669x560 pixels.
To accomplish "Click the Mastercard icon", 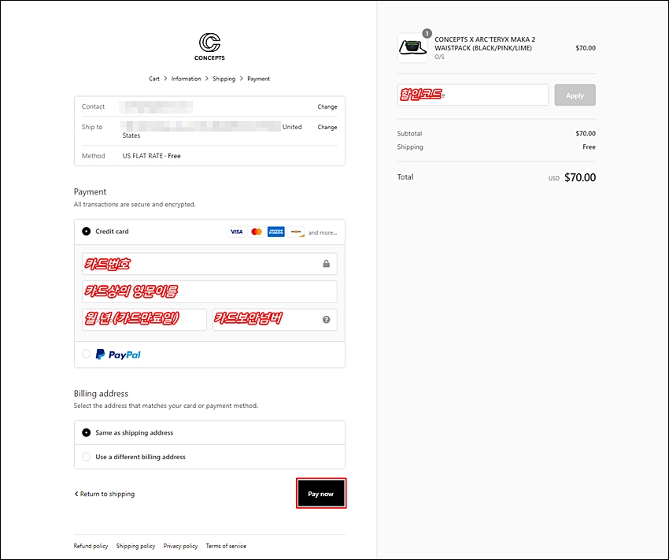I will (257, 232).
